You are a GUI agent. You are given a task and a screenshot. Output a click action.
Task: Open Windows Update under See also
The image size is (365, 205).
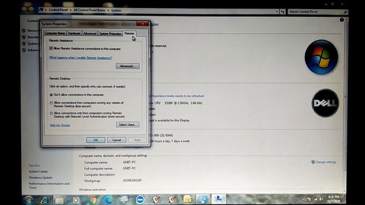(x=40, y=178)
